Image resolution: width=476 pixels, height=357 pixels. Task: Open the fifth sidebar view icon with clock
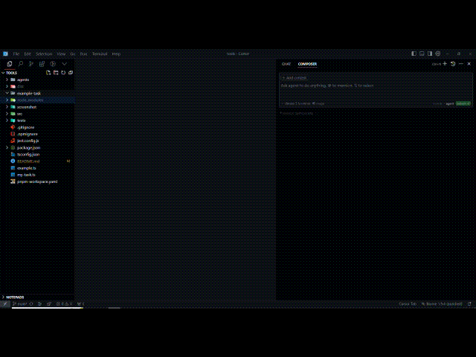tap(53, 64)
